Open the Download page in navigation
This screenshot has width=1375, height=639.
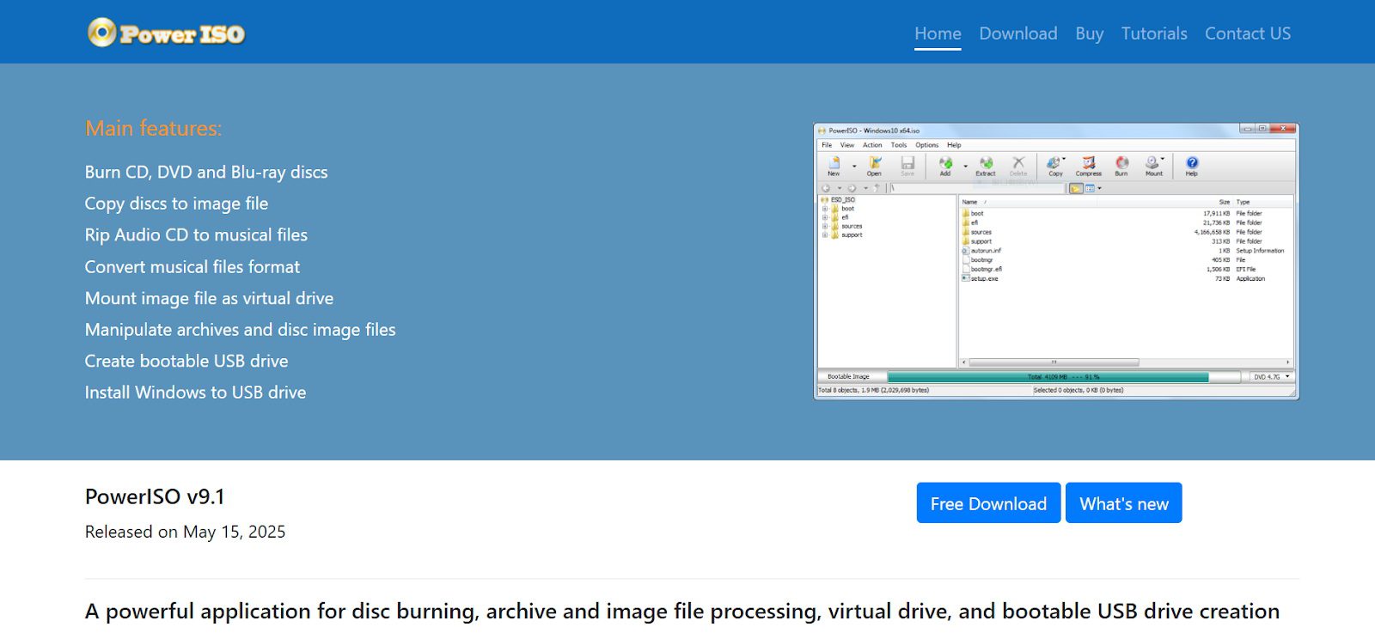coord(1017,33)
